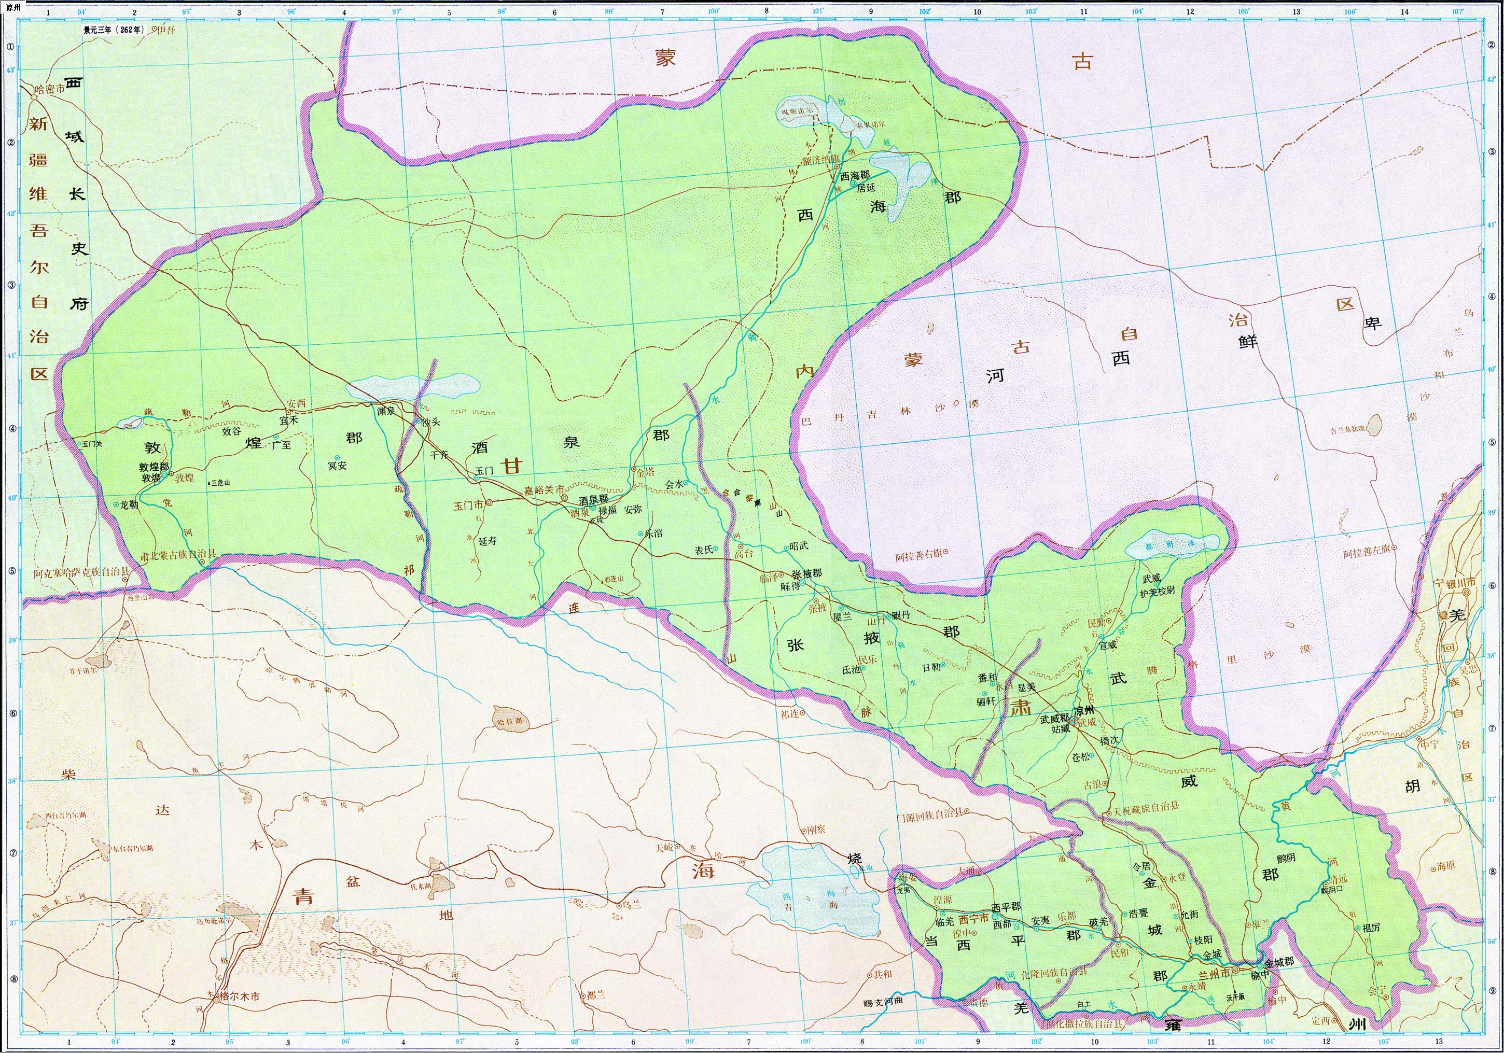Click the 哈密市 city marker
Image resolution: width=1504 pixels, height=1053 pixels.
click(x=33, y=97)
